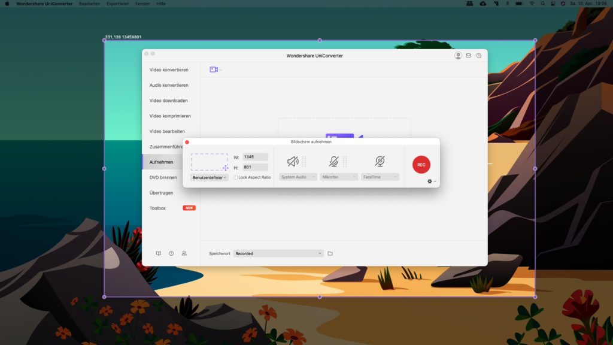The image size is (613, 345).
Task: Click the width field showing 1345
Action: 255,157
